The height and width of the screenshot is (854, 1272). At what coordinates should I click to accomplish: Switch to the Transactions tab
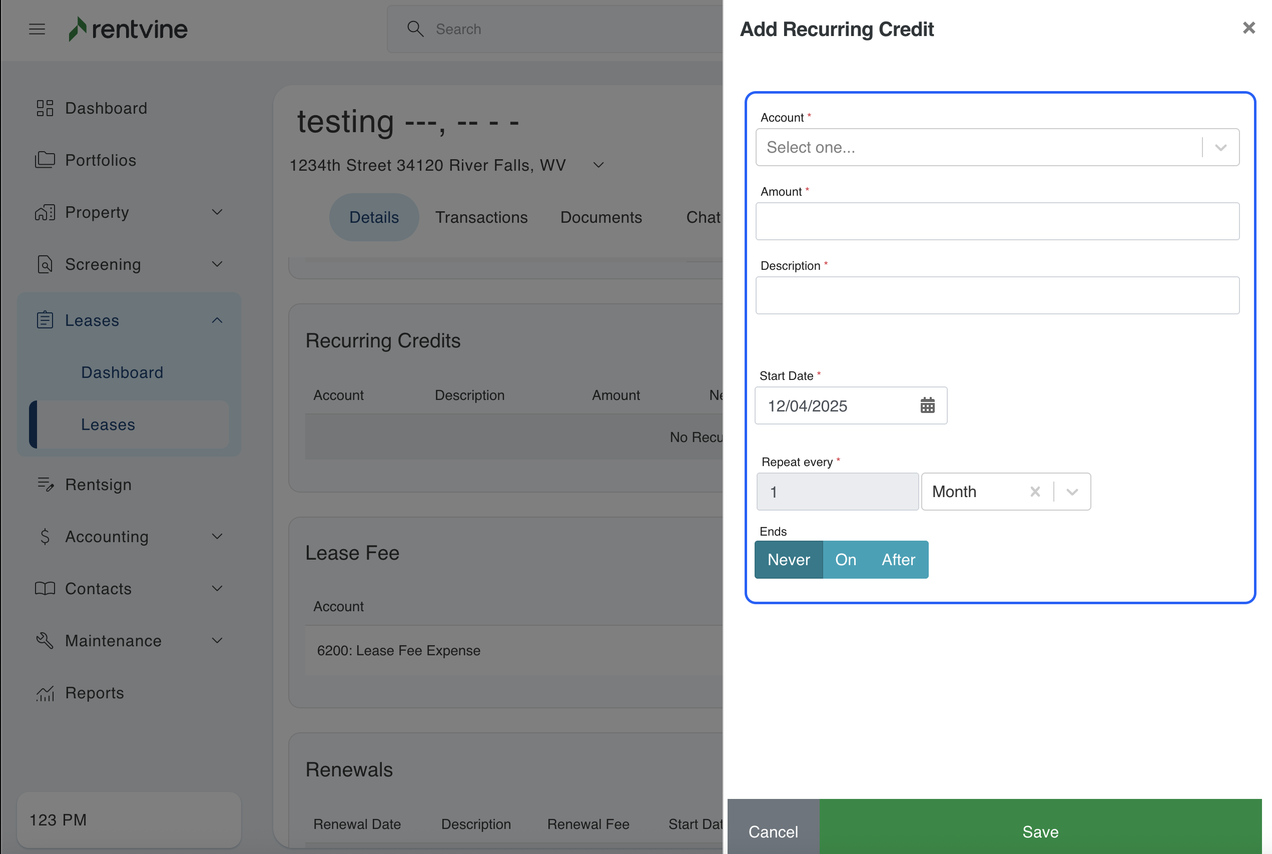(x=481, y=217)
